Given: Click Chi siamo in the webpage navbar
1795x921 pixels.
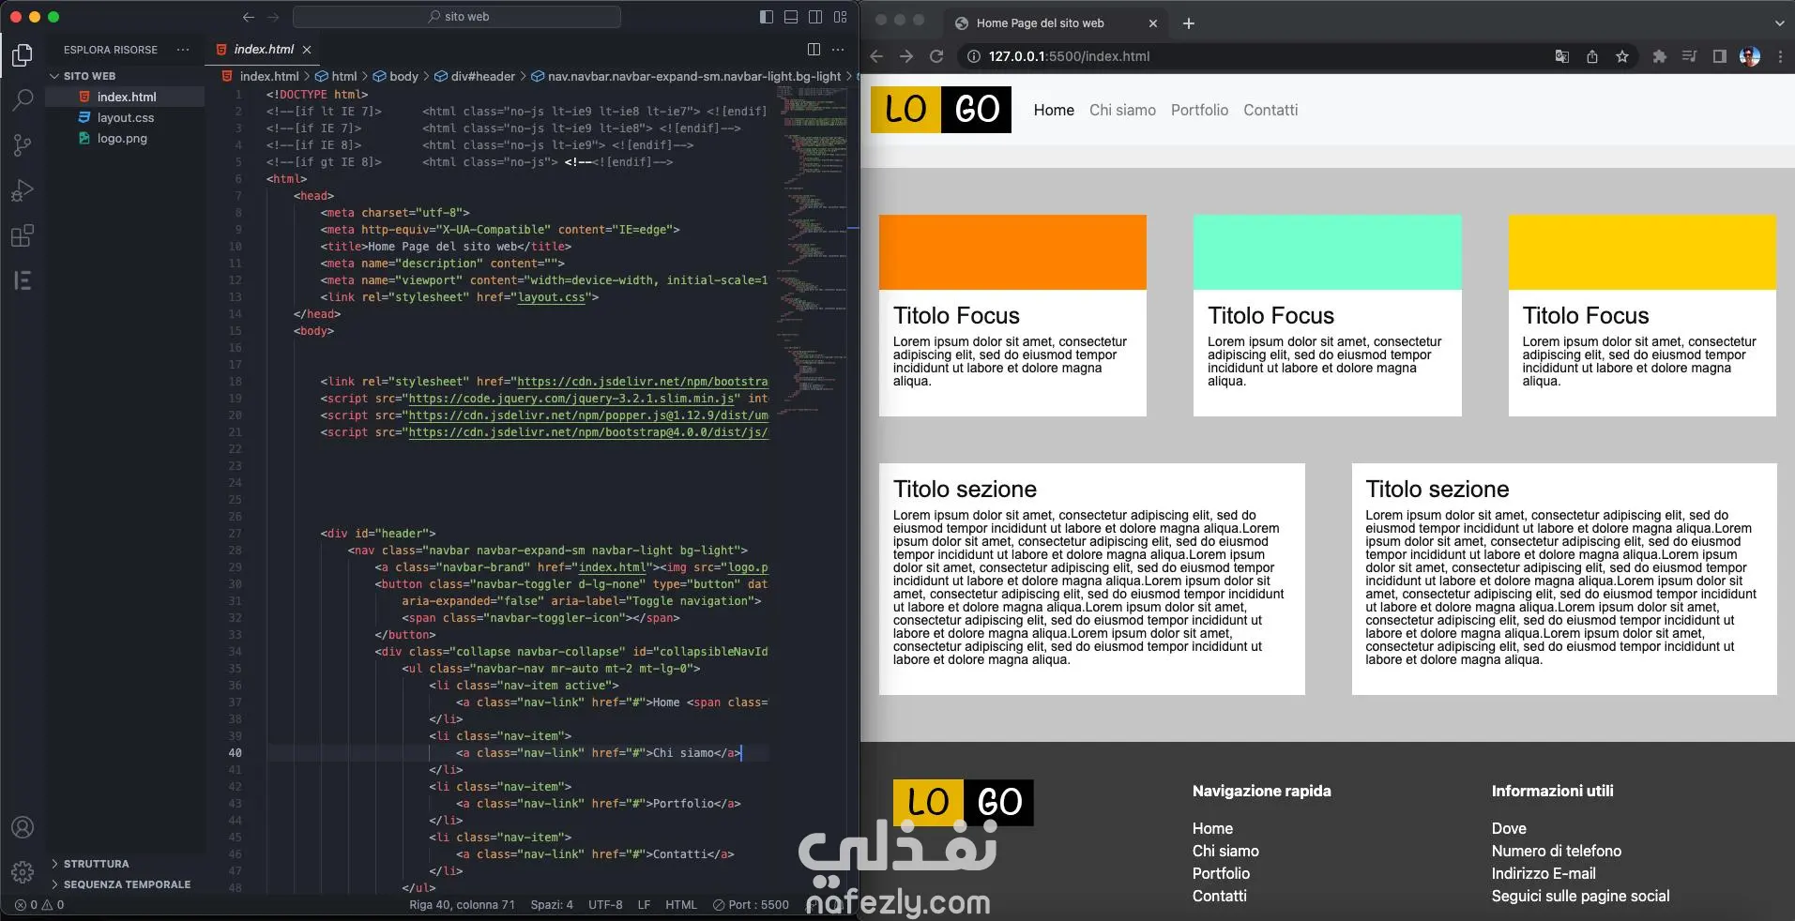Looking at the screenshot, I should 1122,110.
